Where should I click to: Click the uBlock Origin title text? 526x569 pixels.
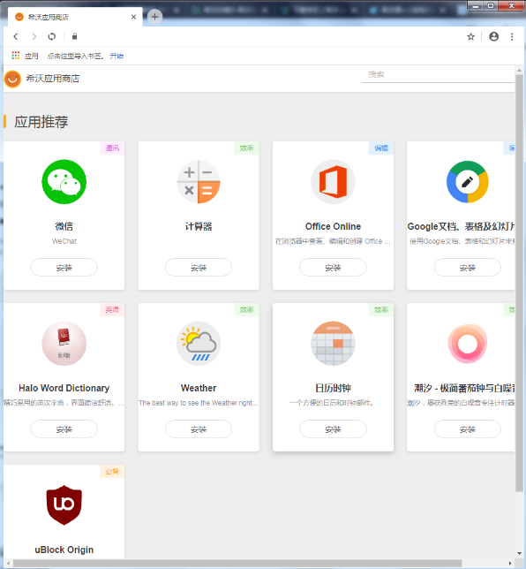pyautogui.click(x=64, y=550)
